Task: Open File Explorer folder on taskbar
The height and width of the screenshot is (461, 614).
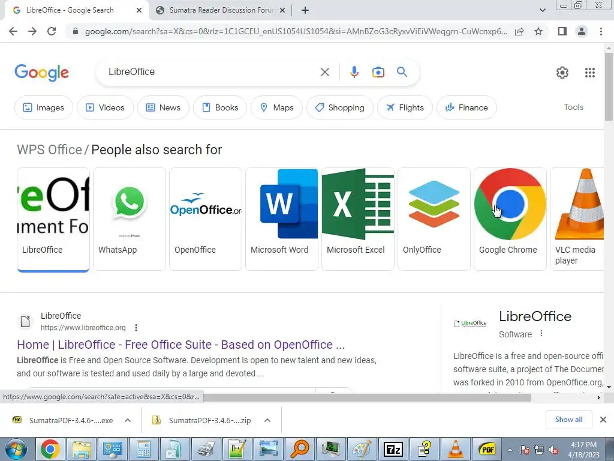Action: coord(81,449)
